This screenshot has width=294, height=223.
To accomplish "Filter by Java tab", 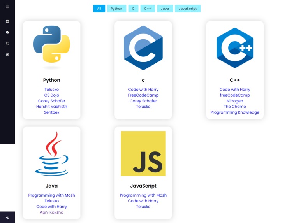I will (x=165, y=9).
